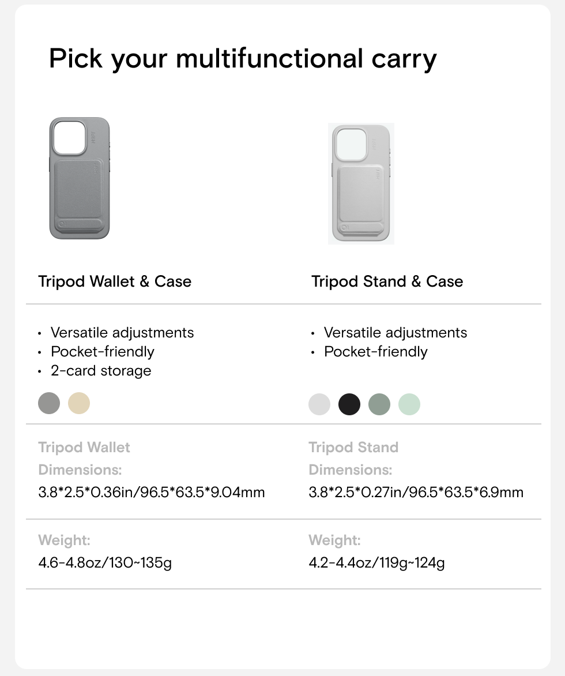Pick the mint green Tripod Stand color
The width and height of the screenshot is (565, 676).
point(409,404)
